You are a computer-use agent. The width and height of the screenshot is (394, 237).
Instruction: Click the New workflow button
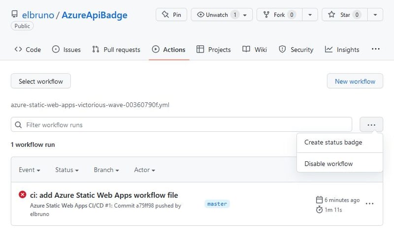pyautogui.click(x=355, y=81)
